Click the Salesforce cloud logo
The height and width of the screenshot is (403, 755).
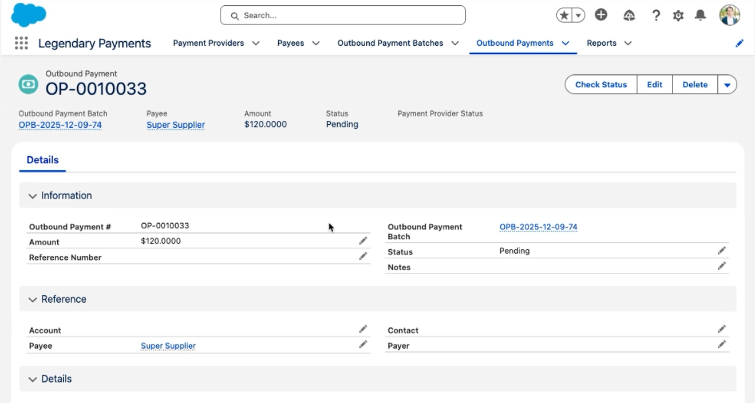pos(28,15)
